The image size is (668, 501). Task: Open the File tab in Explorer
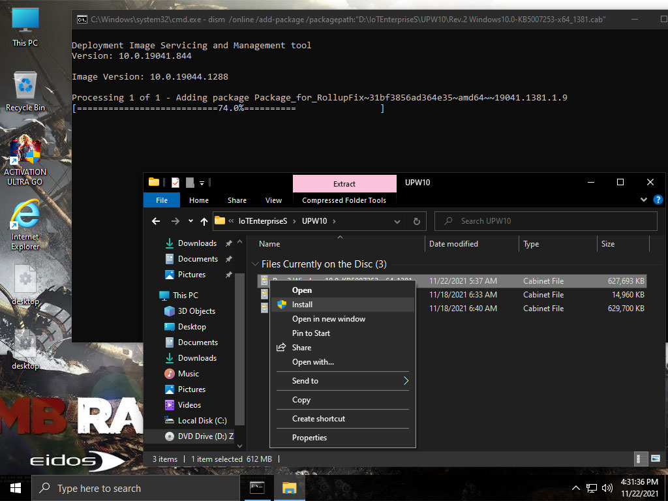162,200
